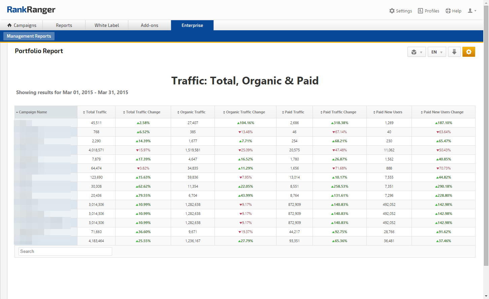Open the White Label tab

(x=107, y=25)
